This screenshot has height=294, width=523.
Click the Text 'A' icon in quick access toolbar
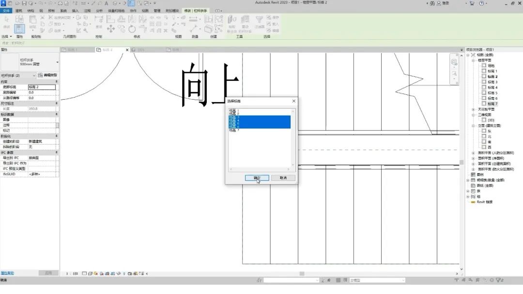[107, 3]
